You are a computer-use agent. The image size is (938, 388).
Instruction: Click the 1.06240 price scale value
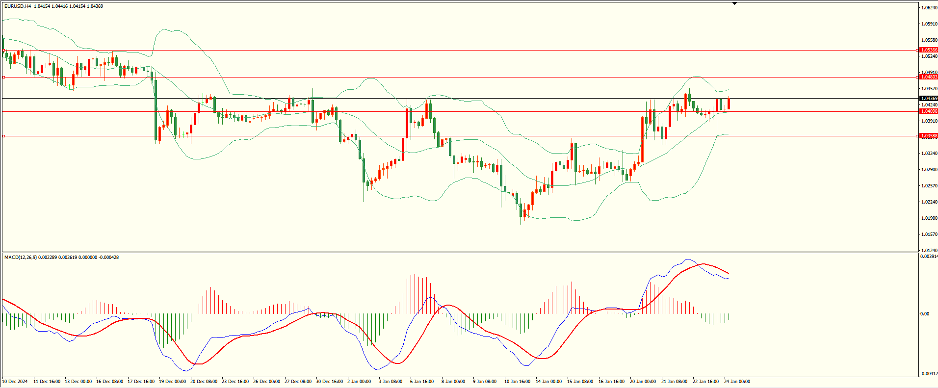929,8
